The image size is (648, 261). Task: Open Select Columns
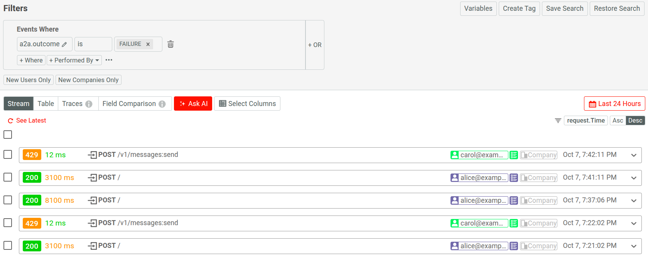click(x=247, y=104)
